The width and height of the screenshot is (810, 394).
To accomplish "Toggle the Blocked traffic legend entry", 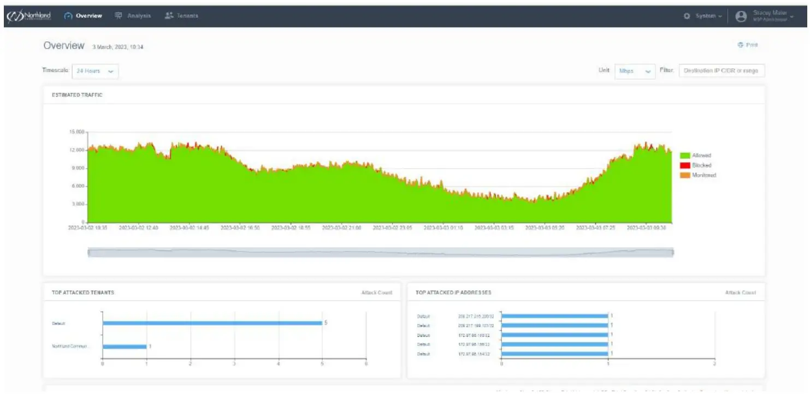I will coord(695,164).
